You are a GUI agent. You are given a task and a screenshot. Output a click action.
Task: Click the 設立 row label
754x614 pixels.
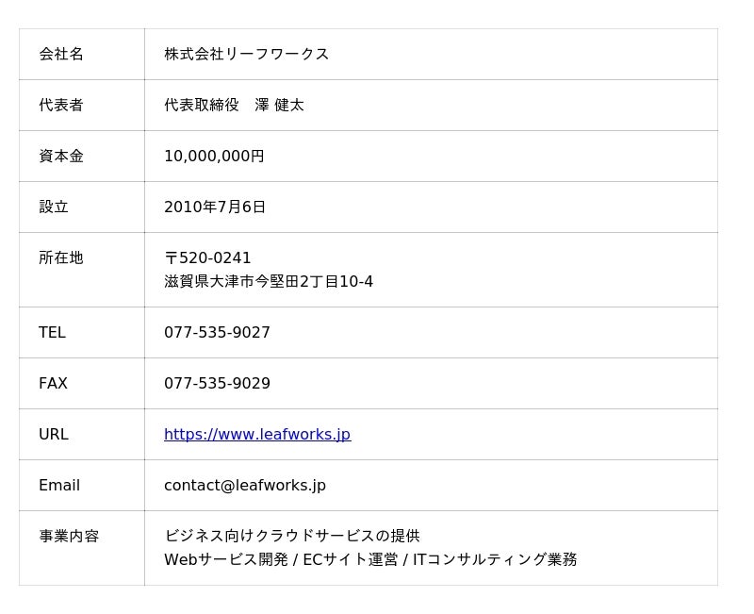tap(54, 207)
